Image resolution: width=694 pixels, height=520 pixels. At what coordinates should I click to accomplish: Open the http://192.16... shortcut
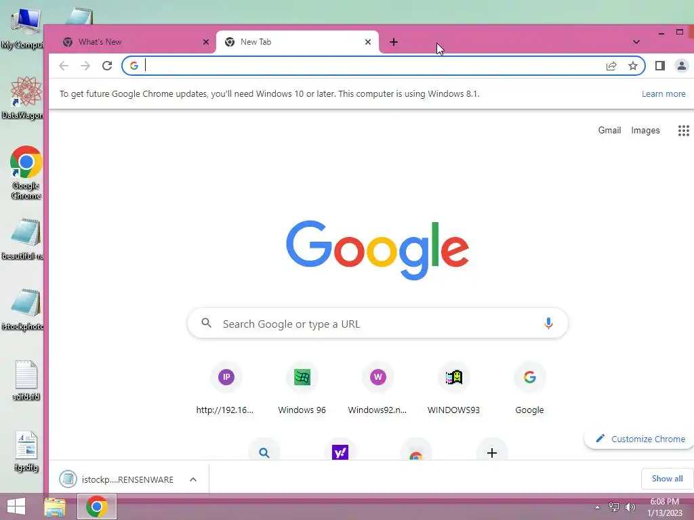tap(226, 389)
